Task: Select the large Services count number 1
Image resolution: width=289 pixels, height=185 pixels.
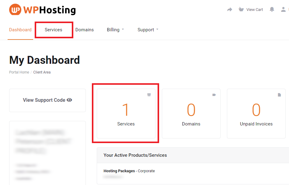Action: tap(126, 110)
